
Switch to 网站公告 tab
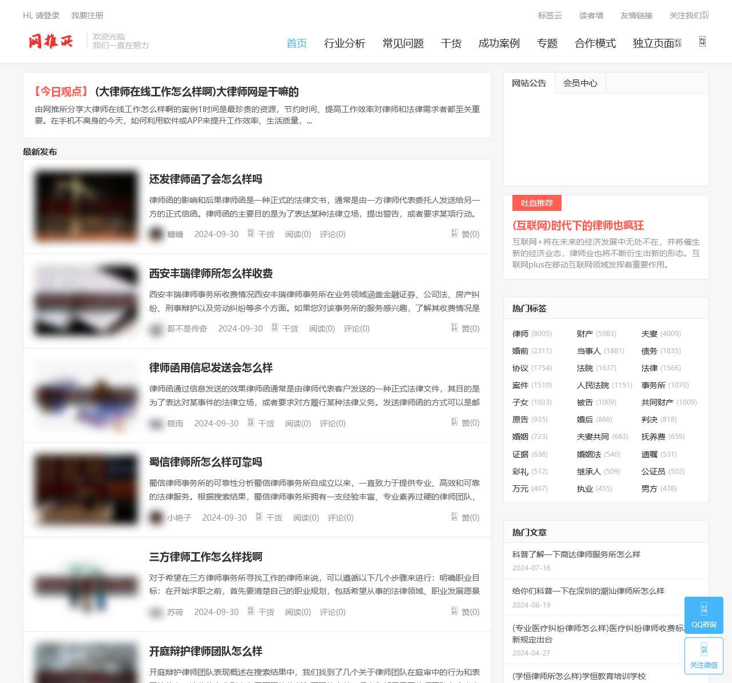point(529,83)
